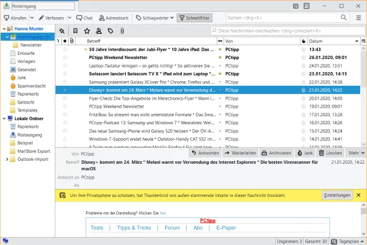Expand the Outlook-Import folder
The width and height of the screenshot is (367, 245).
coord(7,159)
